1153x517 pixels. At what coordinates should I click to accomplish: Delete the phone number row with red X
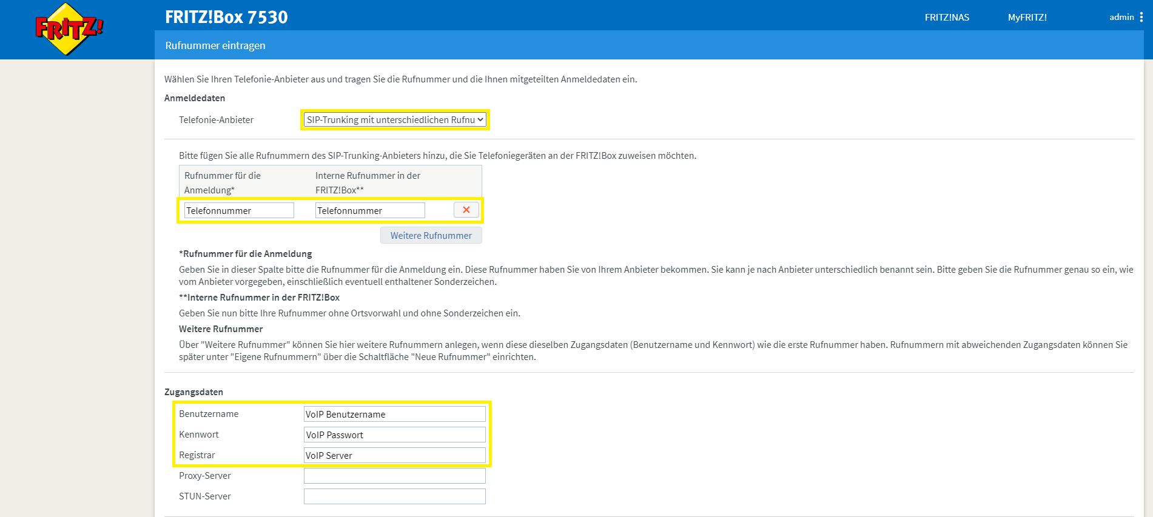point(466,210)
